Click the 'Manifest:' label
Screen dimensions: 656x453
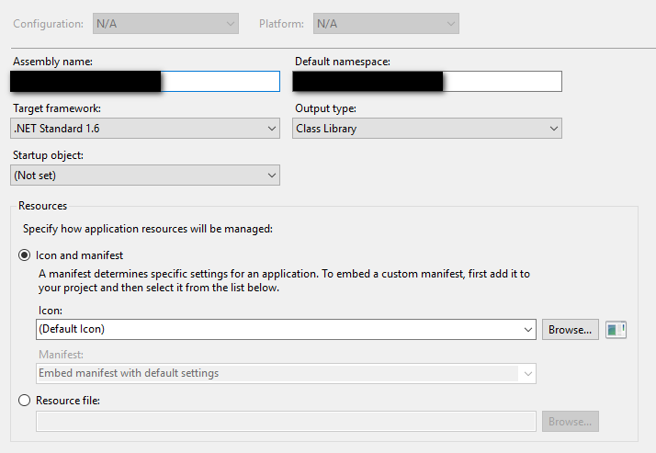coord(61,355)
